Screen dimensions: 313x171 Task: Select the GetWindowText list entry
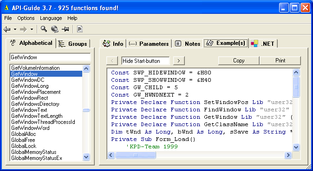[x=46, y=110]
